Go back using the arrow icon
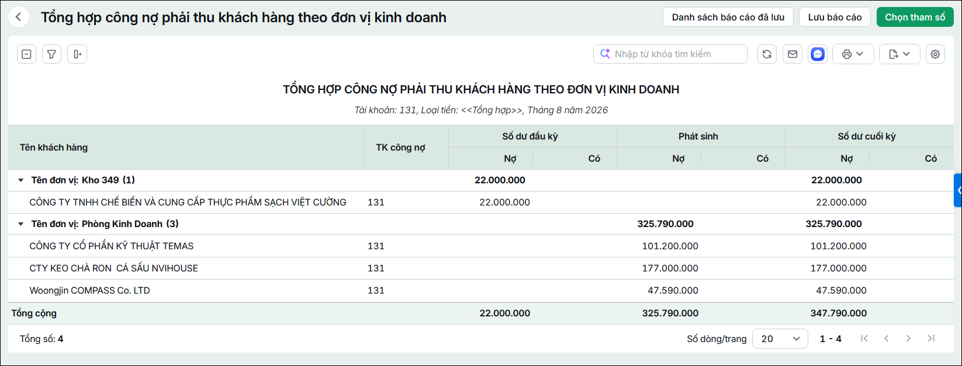The height and width of the screenshot is (366, 962). pos(19,17)
